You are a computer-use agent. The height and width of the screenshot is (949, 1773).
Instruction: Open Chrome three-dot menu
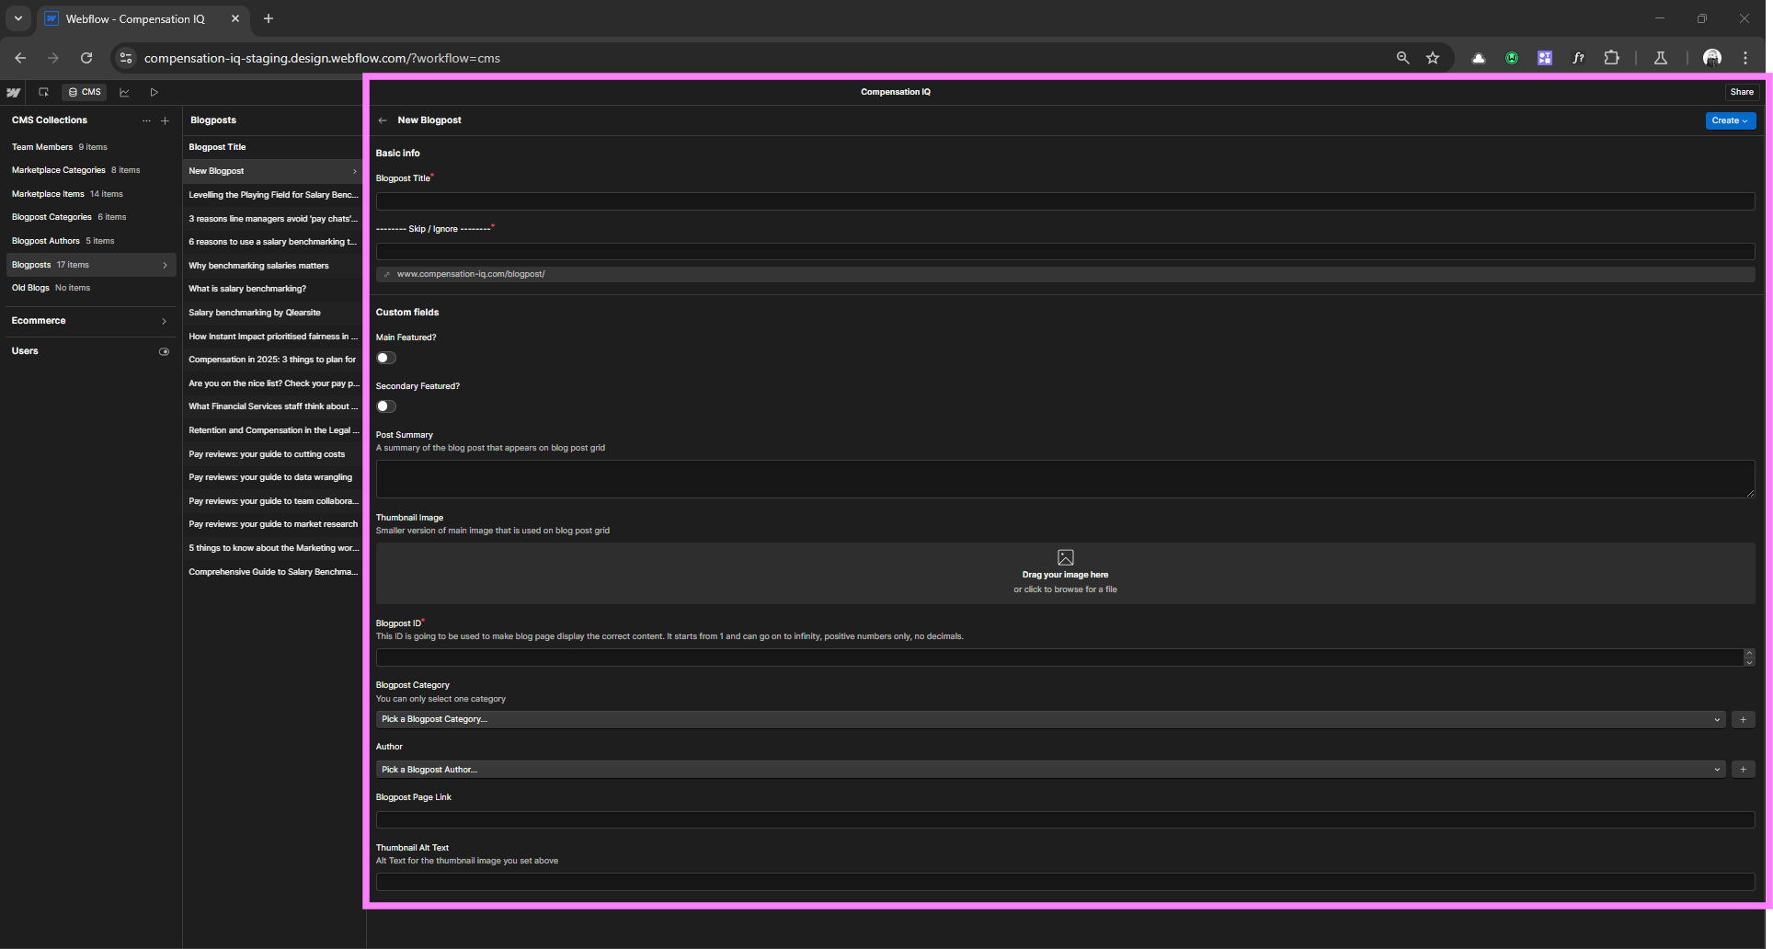tap(1745, 58)
